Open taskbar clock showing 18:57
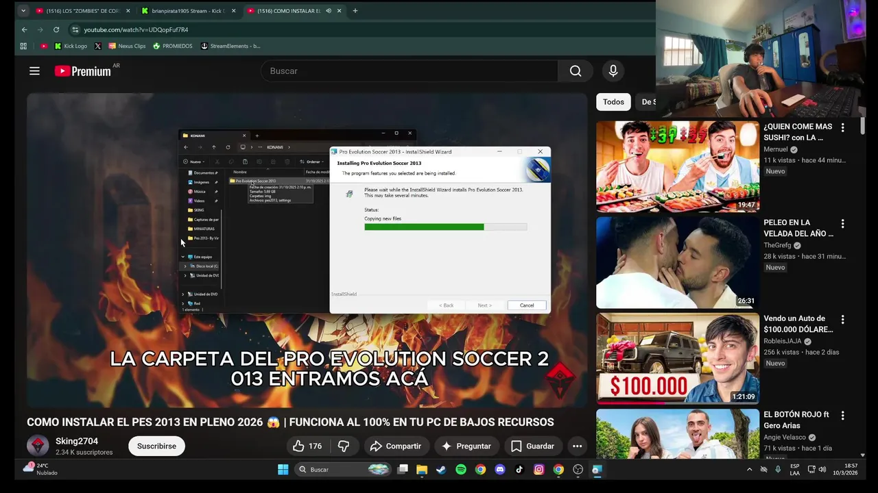 point(845,470)
